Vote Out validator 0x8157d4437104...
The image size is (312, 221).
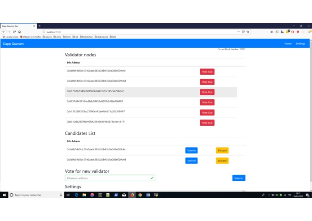(x=207, y=102)
